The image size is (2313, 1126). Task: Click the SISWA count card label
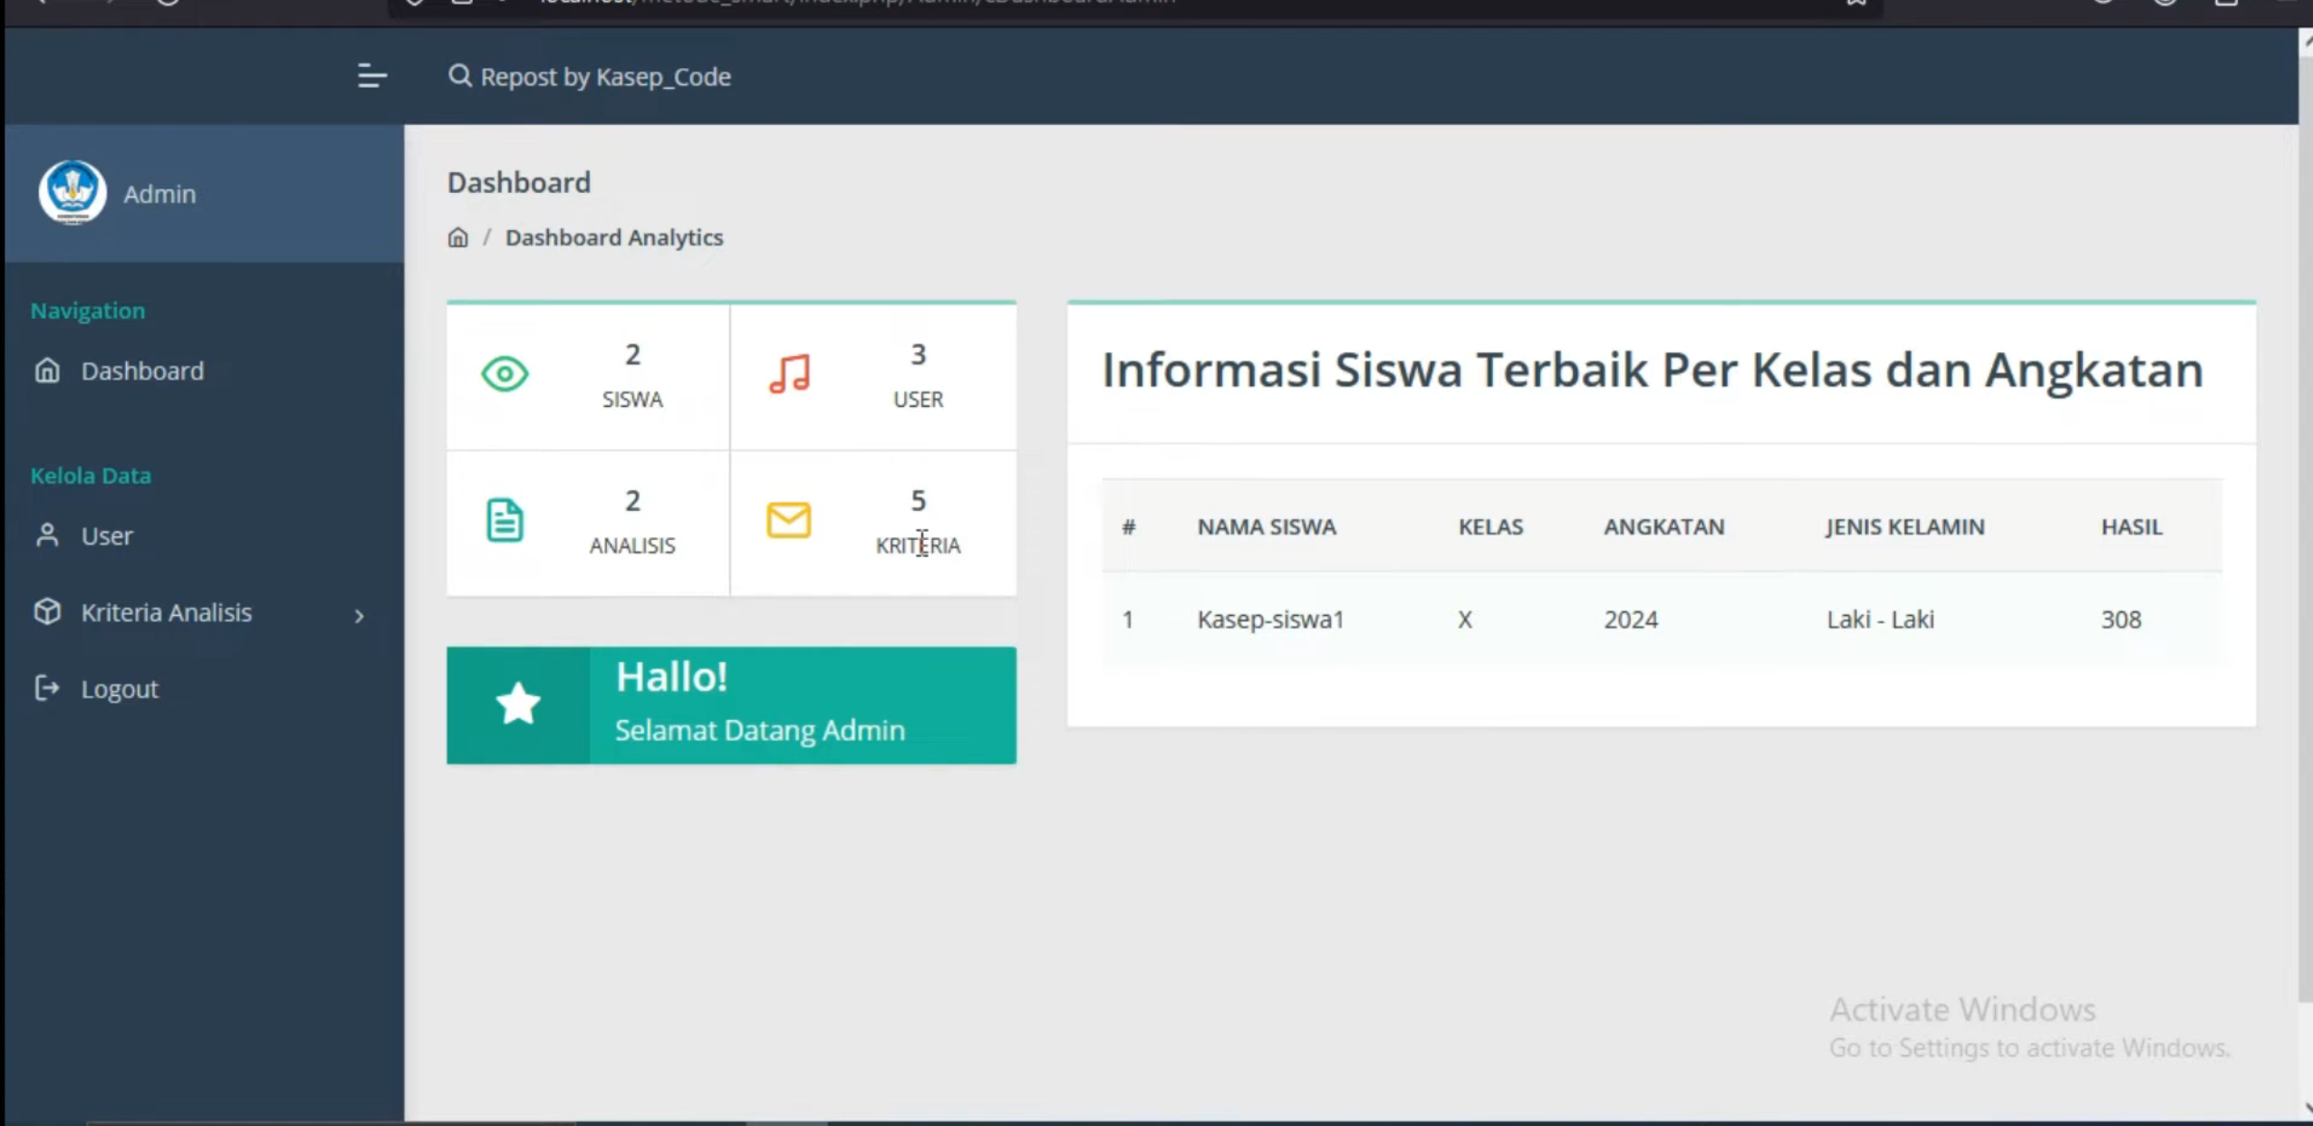pos(632,399)
